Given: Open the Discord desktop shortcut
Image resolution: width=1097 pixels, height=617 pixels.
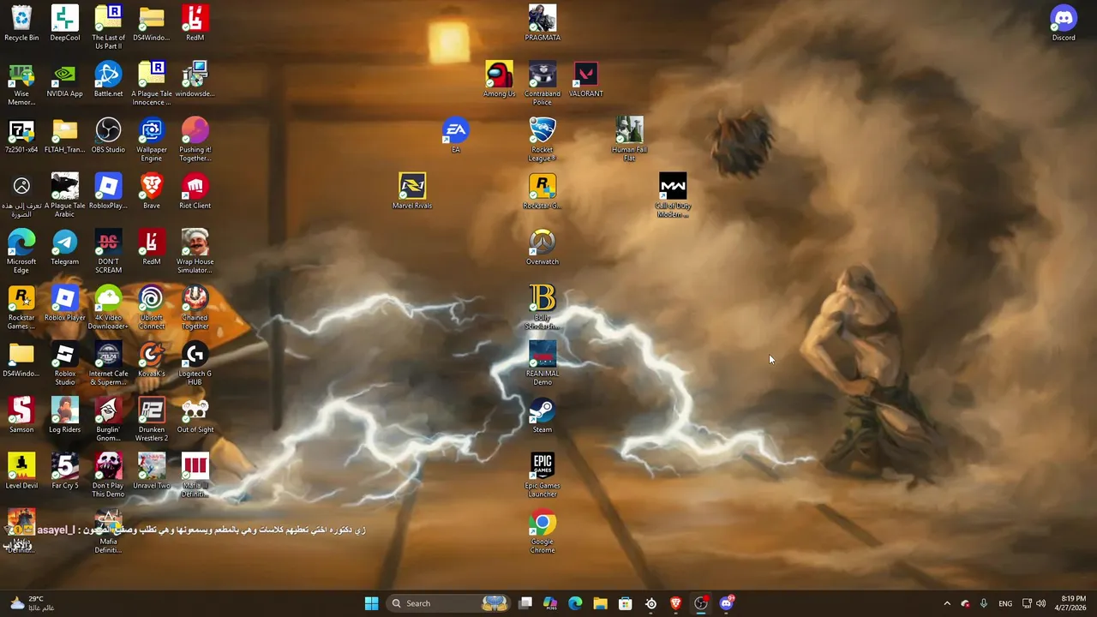Looking at the screenshot, I should (1064, 23).
